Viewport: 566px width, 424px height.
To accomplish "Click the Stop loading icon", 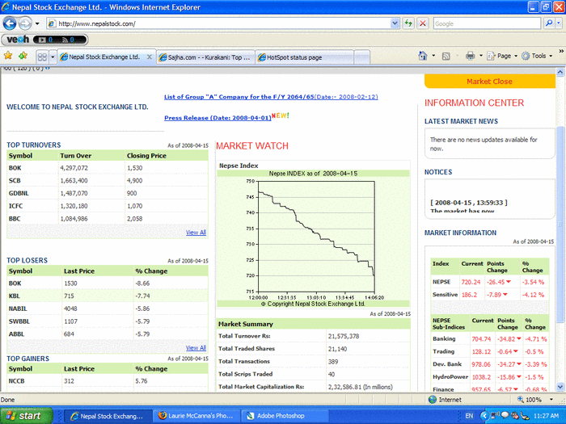I will point(423,23).
